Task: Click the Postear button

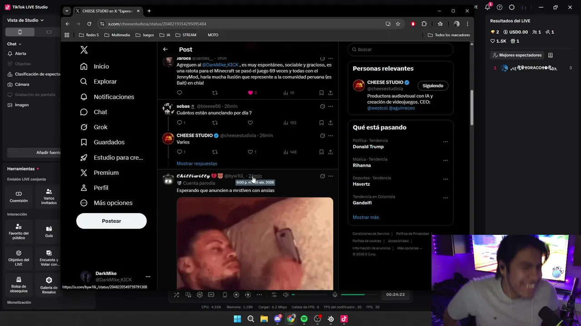Action: pyautogui.click(x=111, y=221)
